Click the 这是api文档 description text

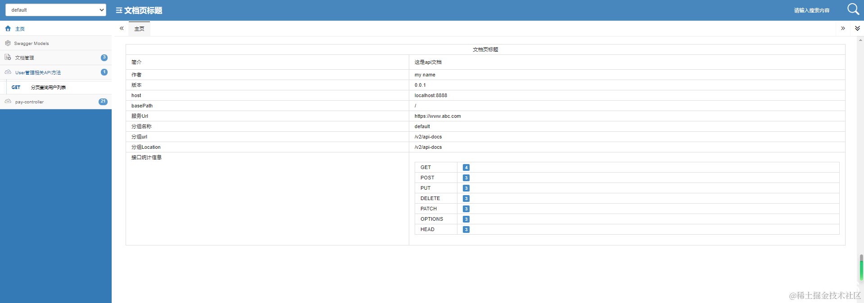(x=428, y=62)
